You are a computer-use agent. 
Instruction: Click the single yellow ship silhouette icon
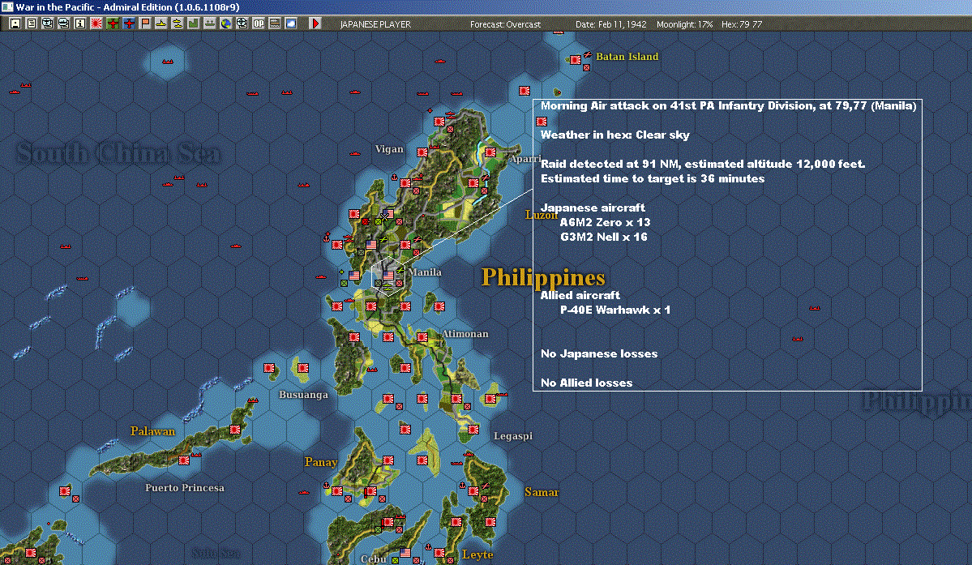pyautogui.click(x=161, y=23)
